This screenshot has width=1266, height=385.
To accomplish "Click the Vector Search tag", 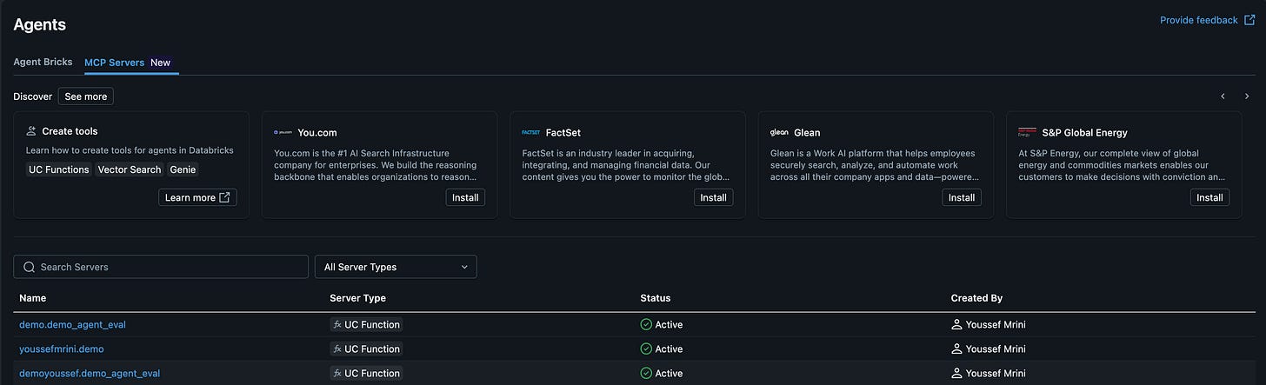I will pos(130,169).
